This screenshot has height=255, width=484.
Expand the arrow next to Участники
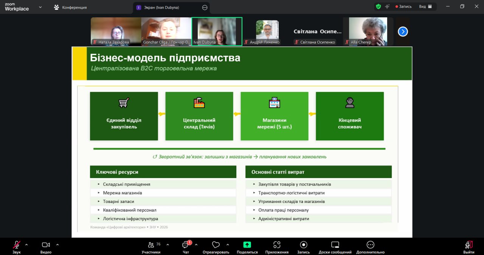pos(168,244)
